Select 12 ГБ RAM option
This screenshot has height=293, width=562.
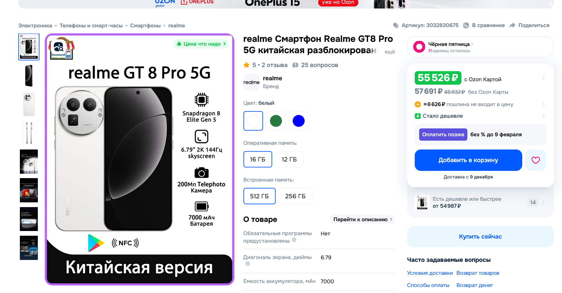[x=289, y=159]
